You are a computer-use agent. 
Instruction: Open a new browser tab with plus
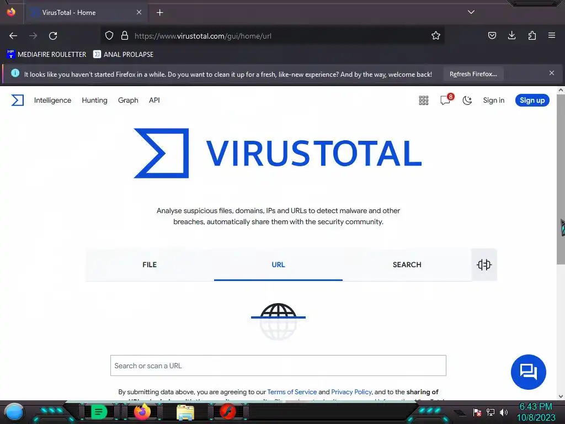(x=159, y=13)
